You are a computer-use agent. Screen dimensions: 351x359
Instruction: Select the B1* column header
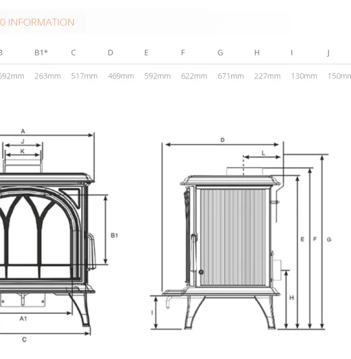[41, 53]
